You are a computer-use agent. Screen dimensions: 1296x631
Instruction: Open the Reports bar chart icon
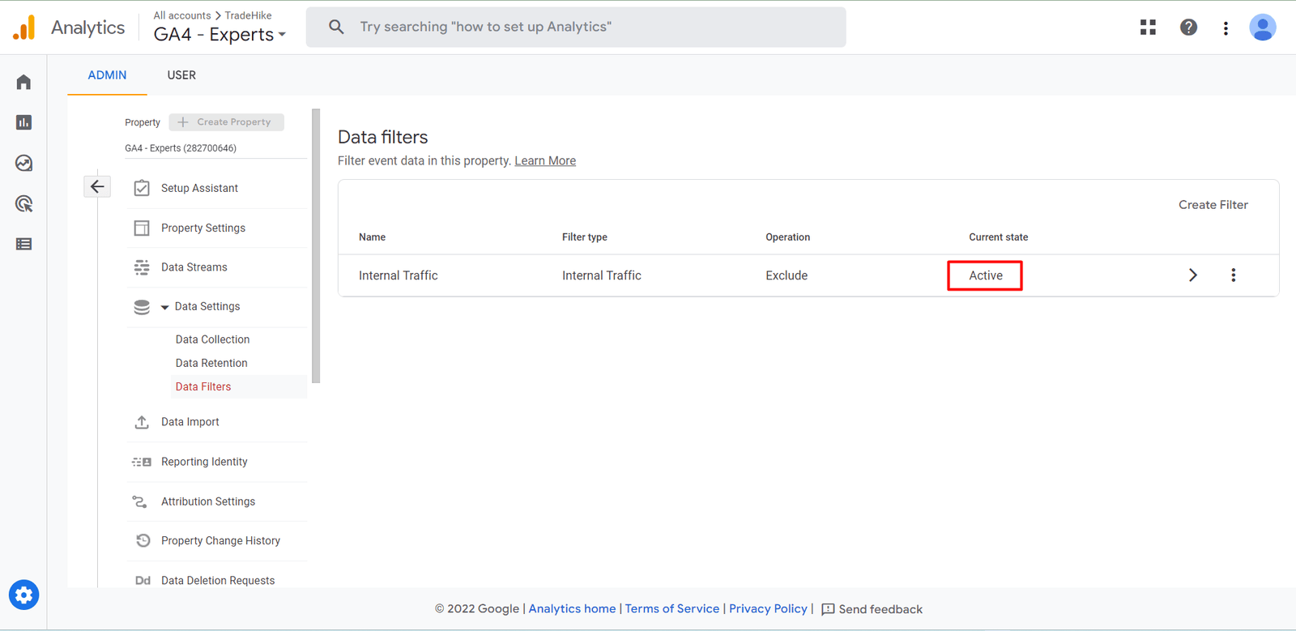23,122
